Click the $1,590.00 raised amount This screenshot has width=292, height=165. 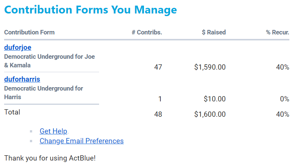click(210, 67)
